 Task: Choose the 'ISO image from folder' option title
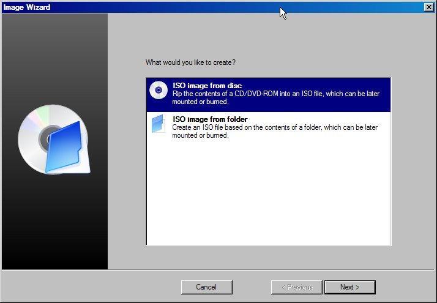click(210, 119)
